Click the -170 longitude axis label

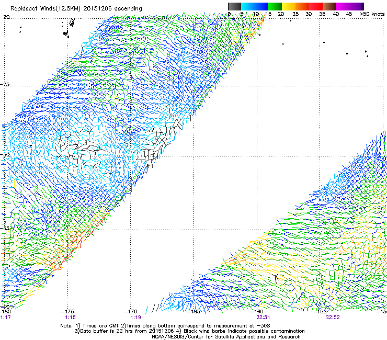point(131,312)
